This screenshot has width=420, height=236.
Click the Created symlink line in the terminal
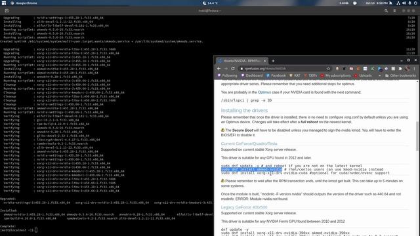point(102,41)
